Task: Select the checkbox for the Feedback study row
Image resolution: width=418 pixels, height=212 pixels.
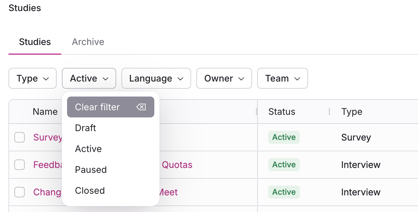Action: pos(20,165)
